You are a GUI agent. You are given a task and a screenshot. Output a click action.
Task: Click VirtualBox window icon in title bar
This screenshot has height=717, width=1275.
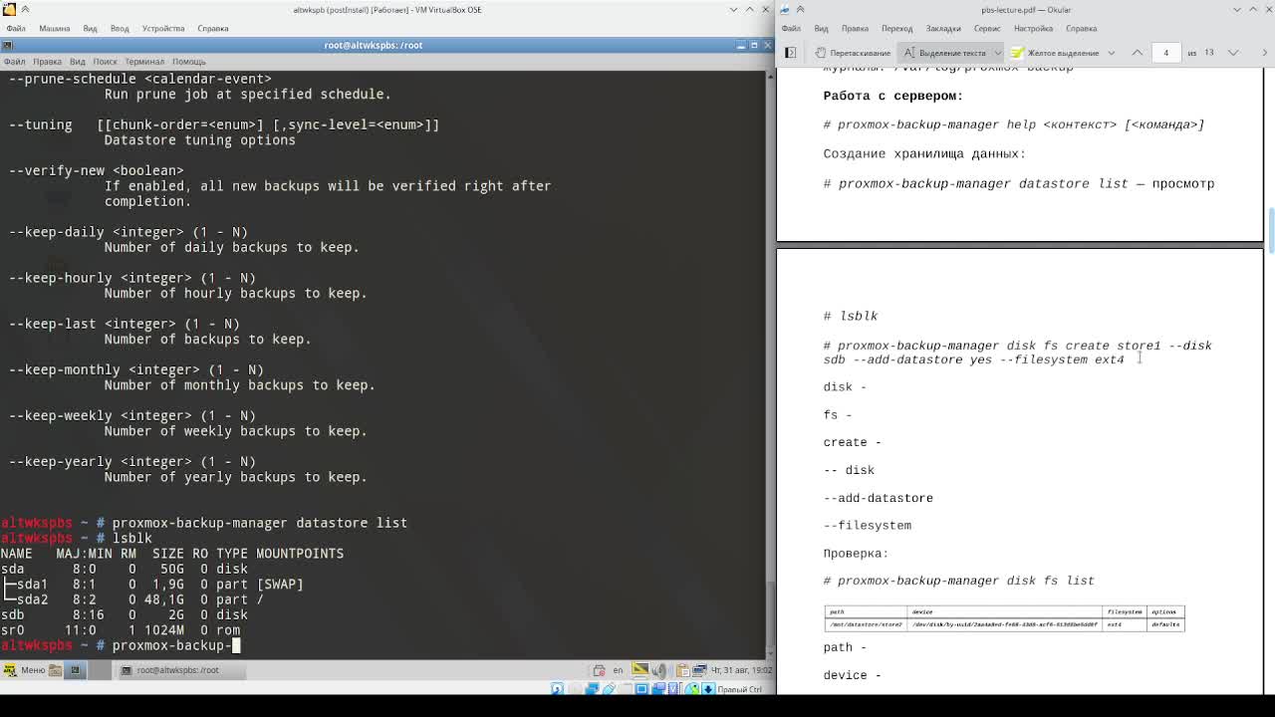(x=9, y=9)
